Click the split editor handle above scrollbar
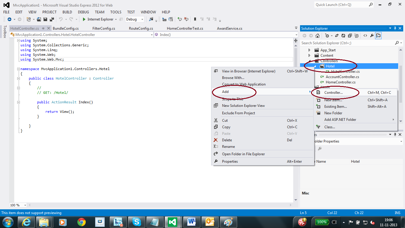Image resolution: width=405 pixels, height=228 pixels. pyautogui.click(x=296, y=41)
